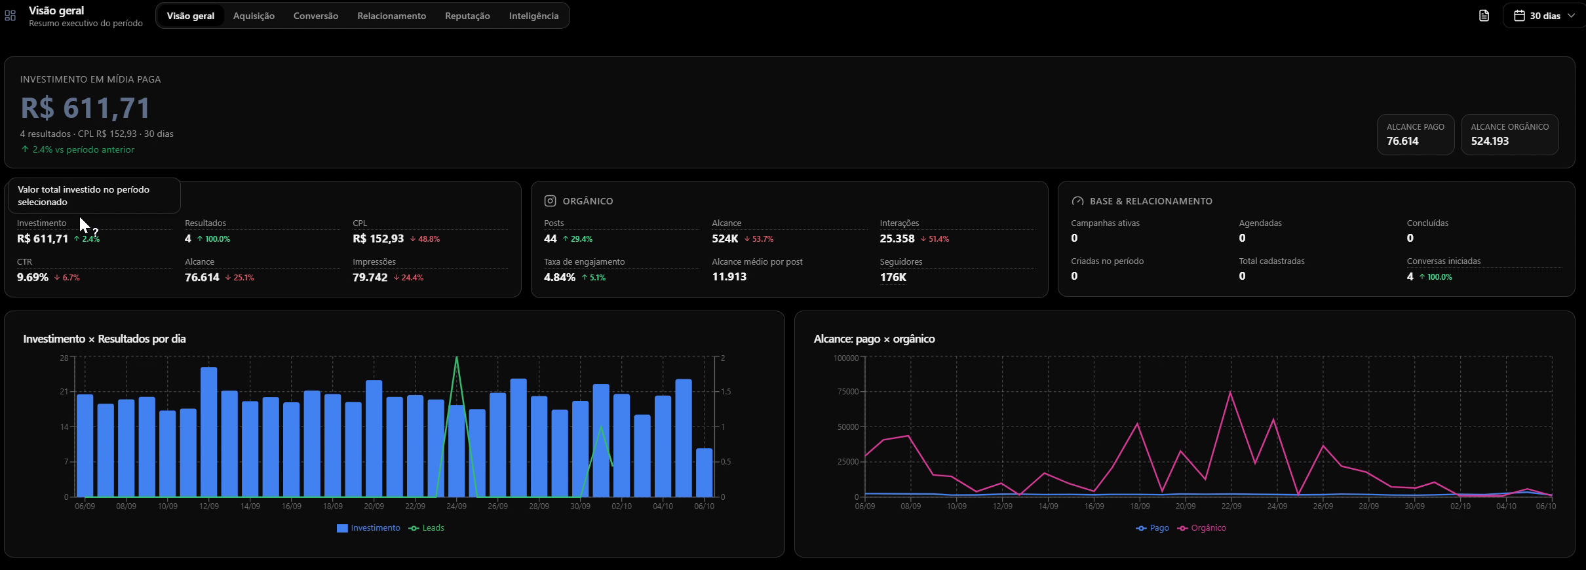1586x570 pixels.
Task: Open the dashboard grid menu icon
Action: (x=10, y=16)
